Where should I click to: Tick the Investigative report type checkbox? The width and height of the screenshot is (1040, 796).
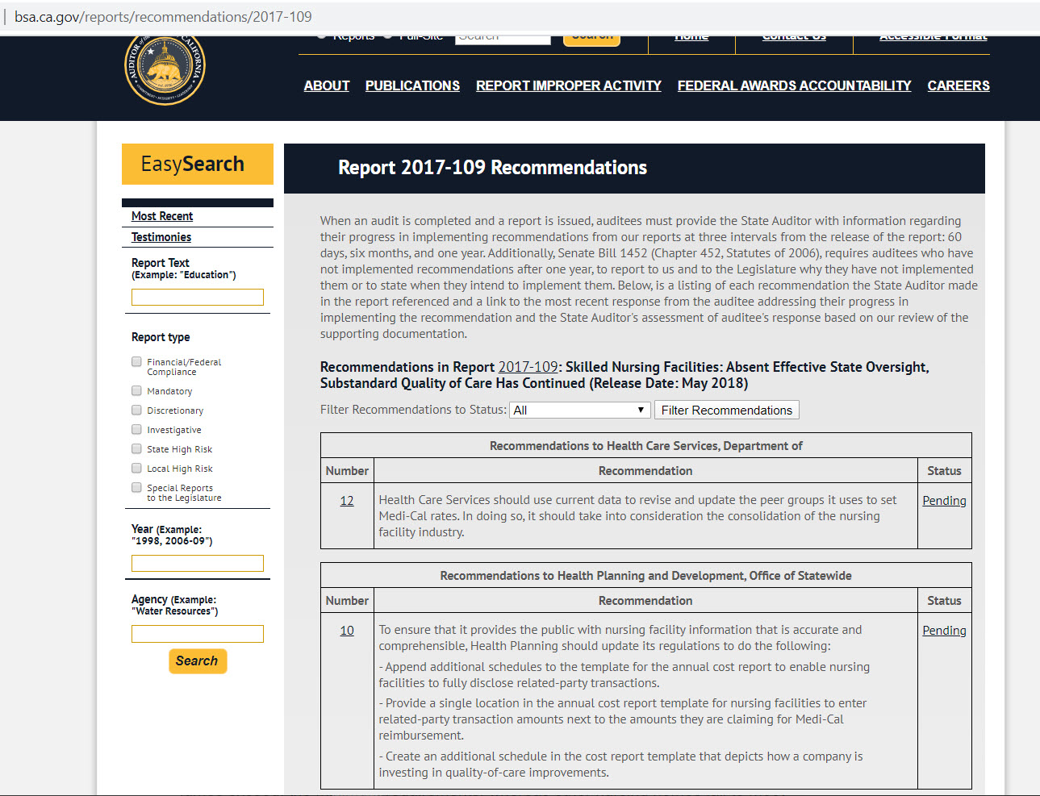coord(137,430)
